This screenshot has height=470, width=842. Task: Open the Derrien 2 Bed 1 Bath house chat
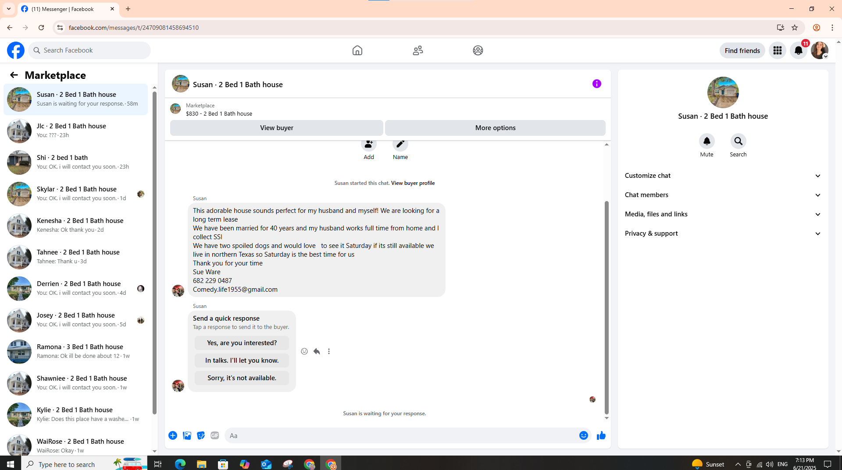click(75, 288)
